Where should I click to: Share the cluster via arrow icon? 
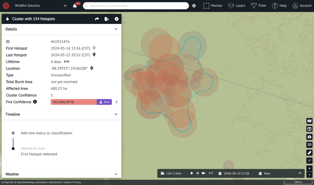(97, 19)
